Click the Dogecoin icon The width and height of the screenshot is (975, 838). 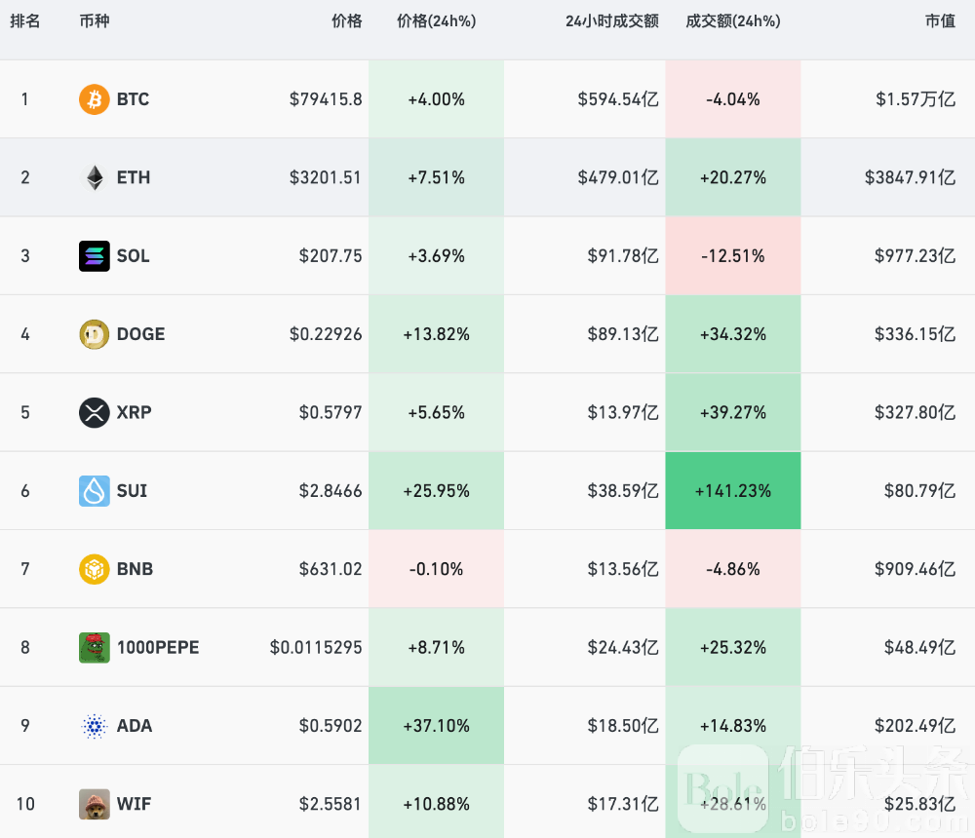[x=95, y=334]
